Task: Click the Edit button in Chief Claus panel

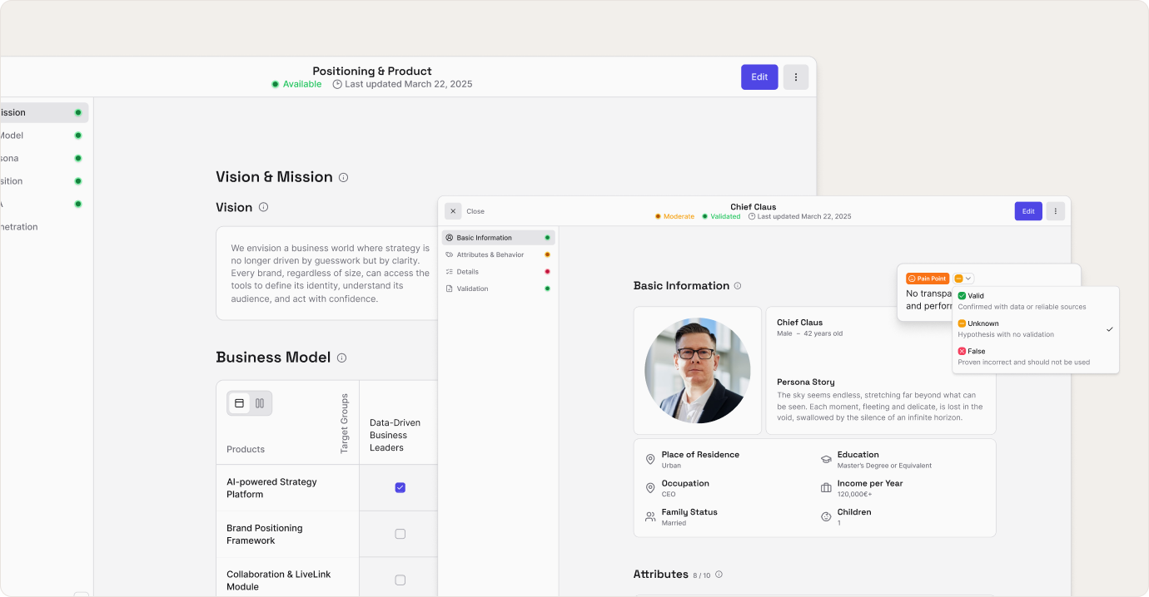Action: (x=1028, y=211)
